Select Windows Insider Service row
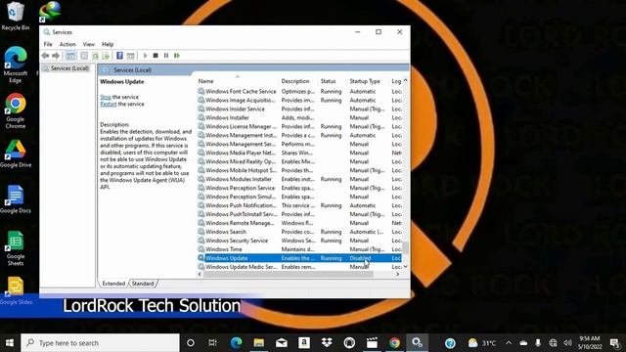626x352 pixels. click(299, 109)
